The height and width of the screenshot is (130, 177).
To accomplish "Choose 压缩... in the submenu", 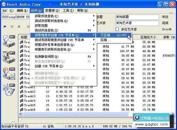I will (x=114, y=40).
